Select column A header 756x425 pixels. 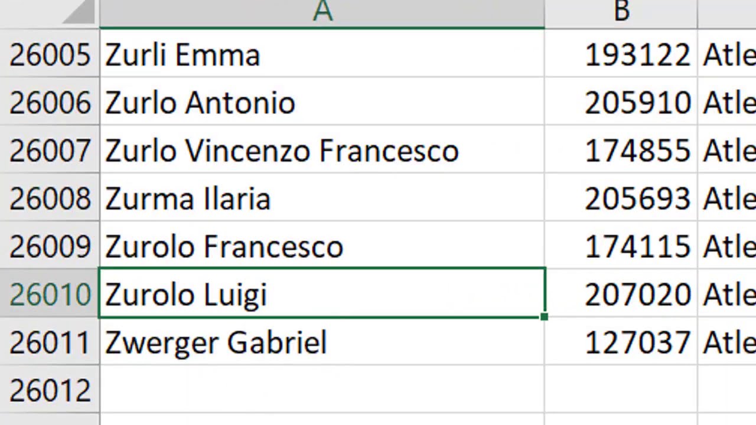click(x=322, y=12)
